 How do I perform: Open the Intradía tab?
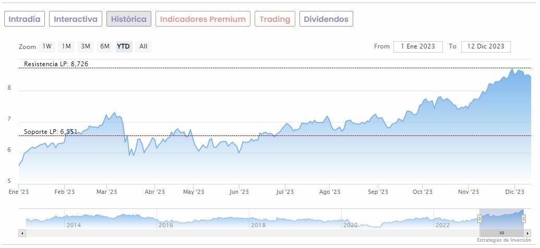pyautogui.click(x=25, y=19)
